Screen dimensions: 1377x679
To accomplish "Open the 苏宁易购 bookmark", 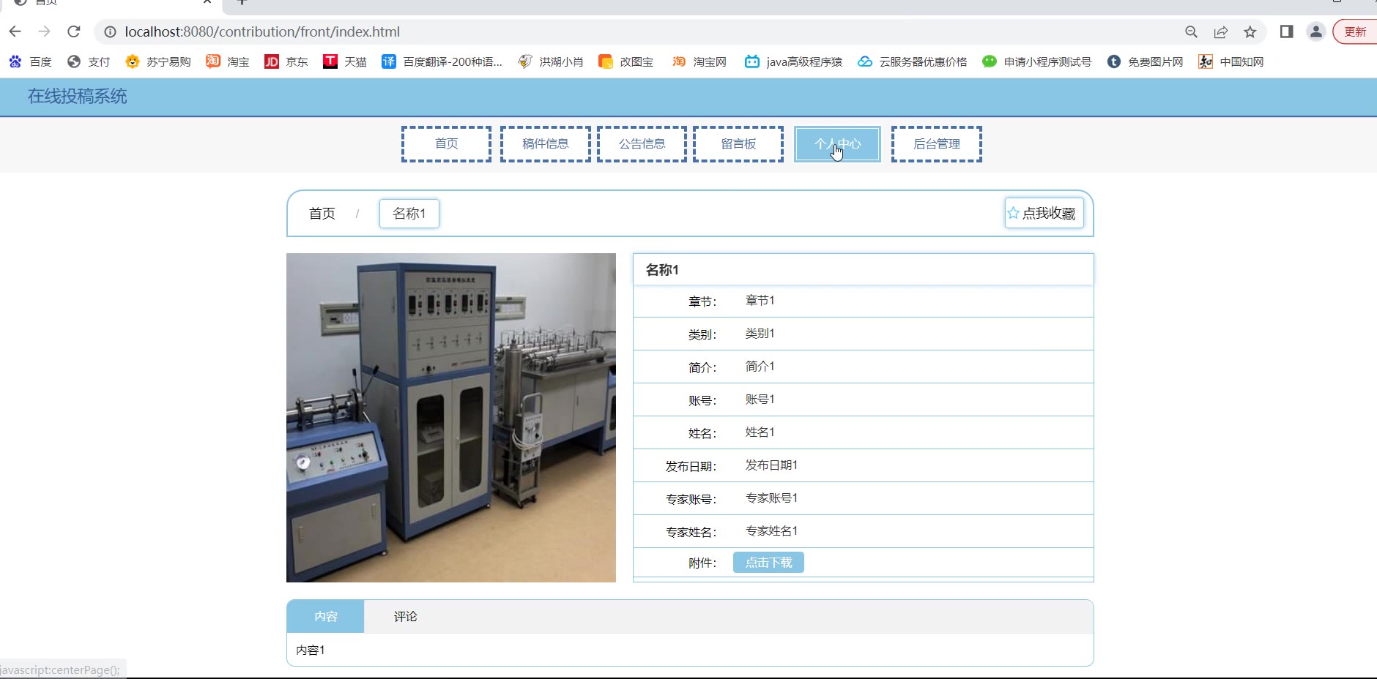I will pyautogui.click(x=158, y=62).
